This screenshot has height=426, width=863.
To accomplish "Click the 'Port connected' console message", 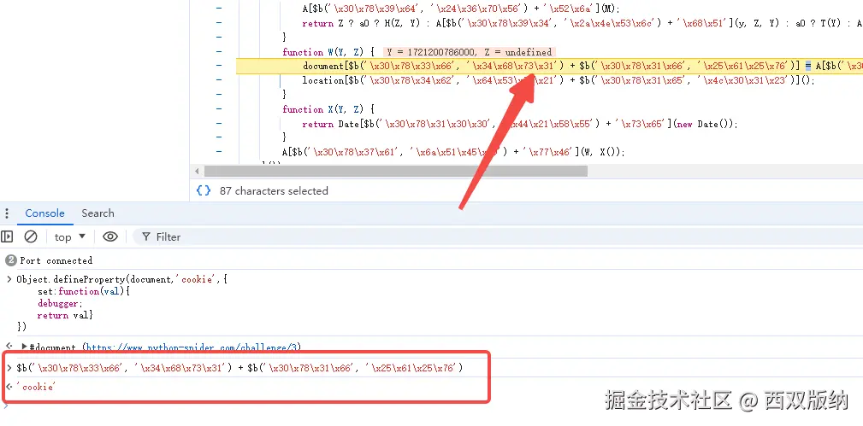I will pos(56,260).
